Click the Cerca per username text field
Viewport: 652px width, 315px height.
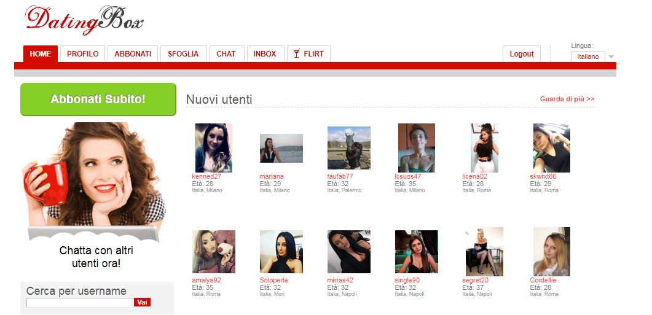click(79, 302)
